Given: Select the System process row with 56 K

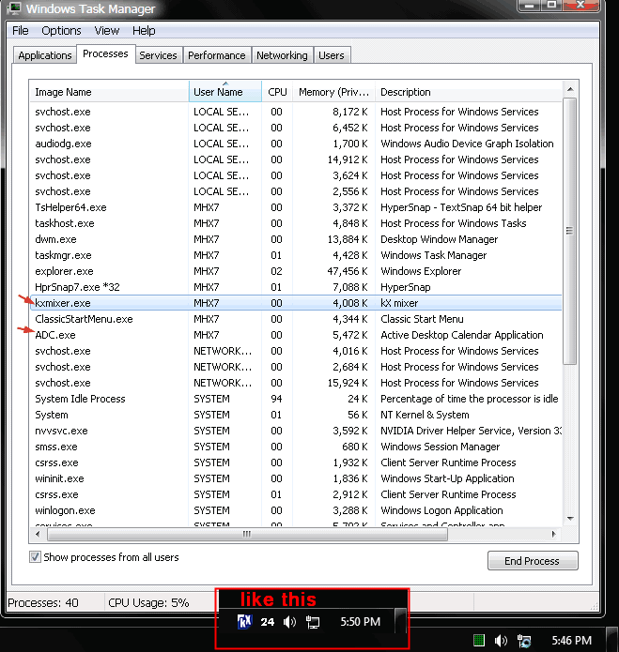Looking at the screenshot, I should (296, 415).
